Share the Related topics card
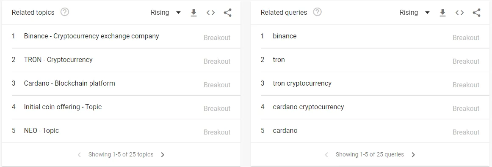The image size is (492, 167). tap(227, 13)
